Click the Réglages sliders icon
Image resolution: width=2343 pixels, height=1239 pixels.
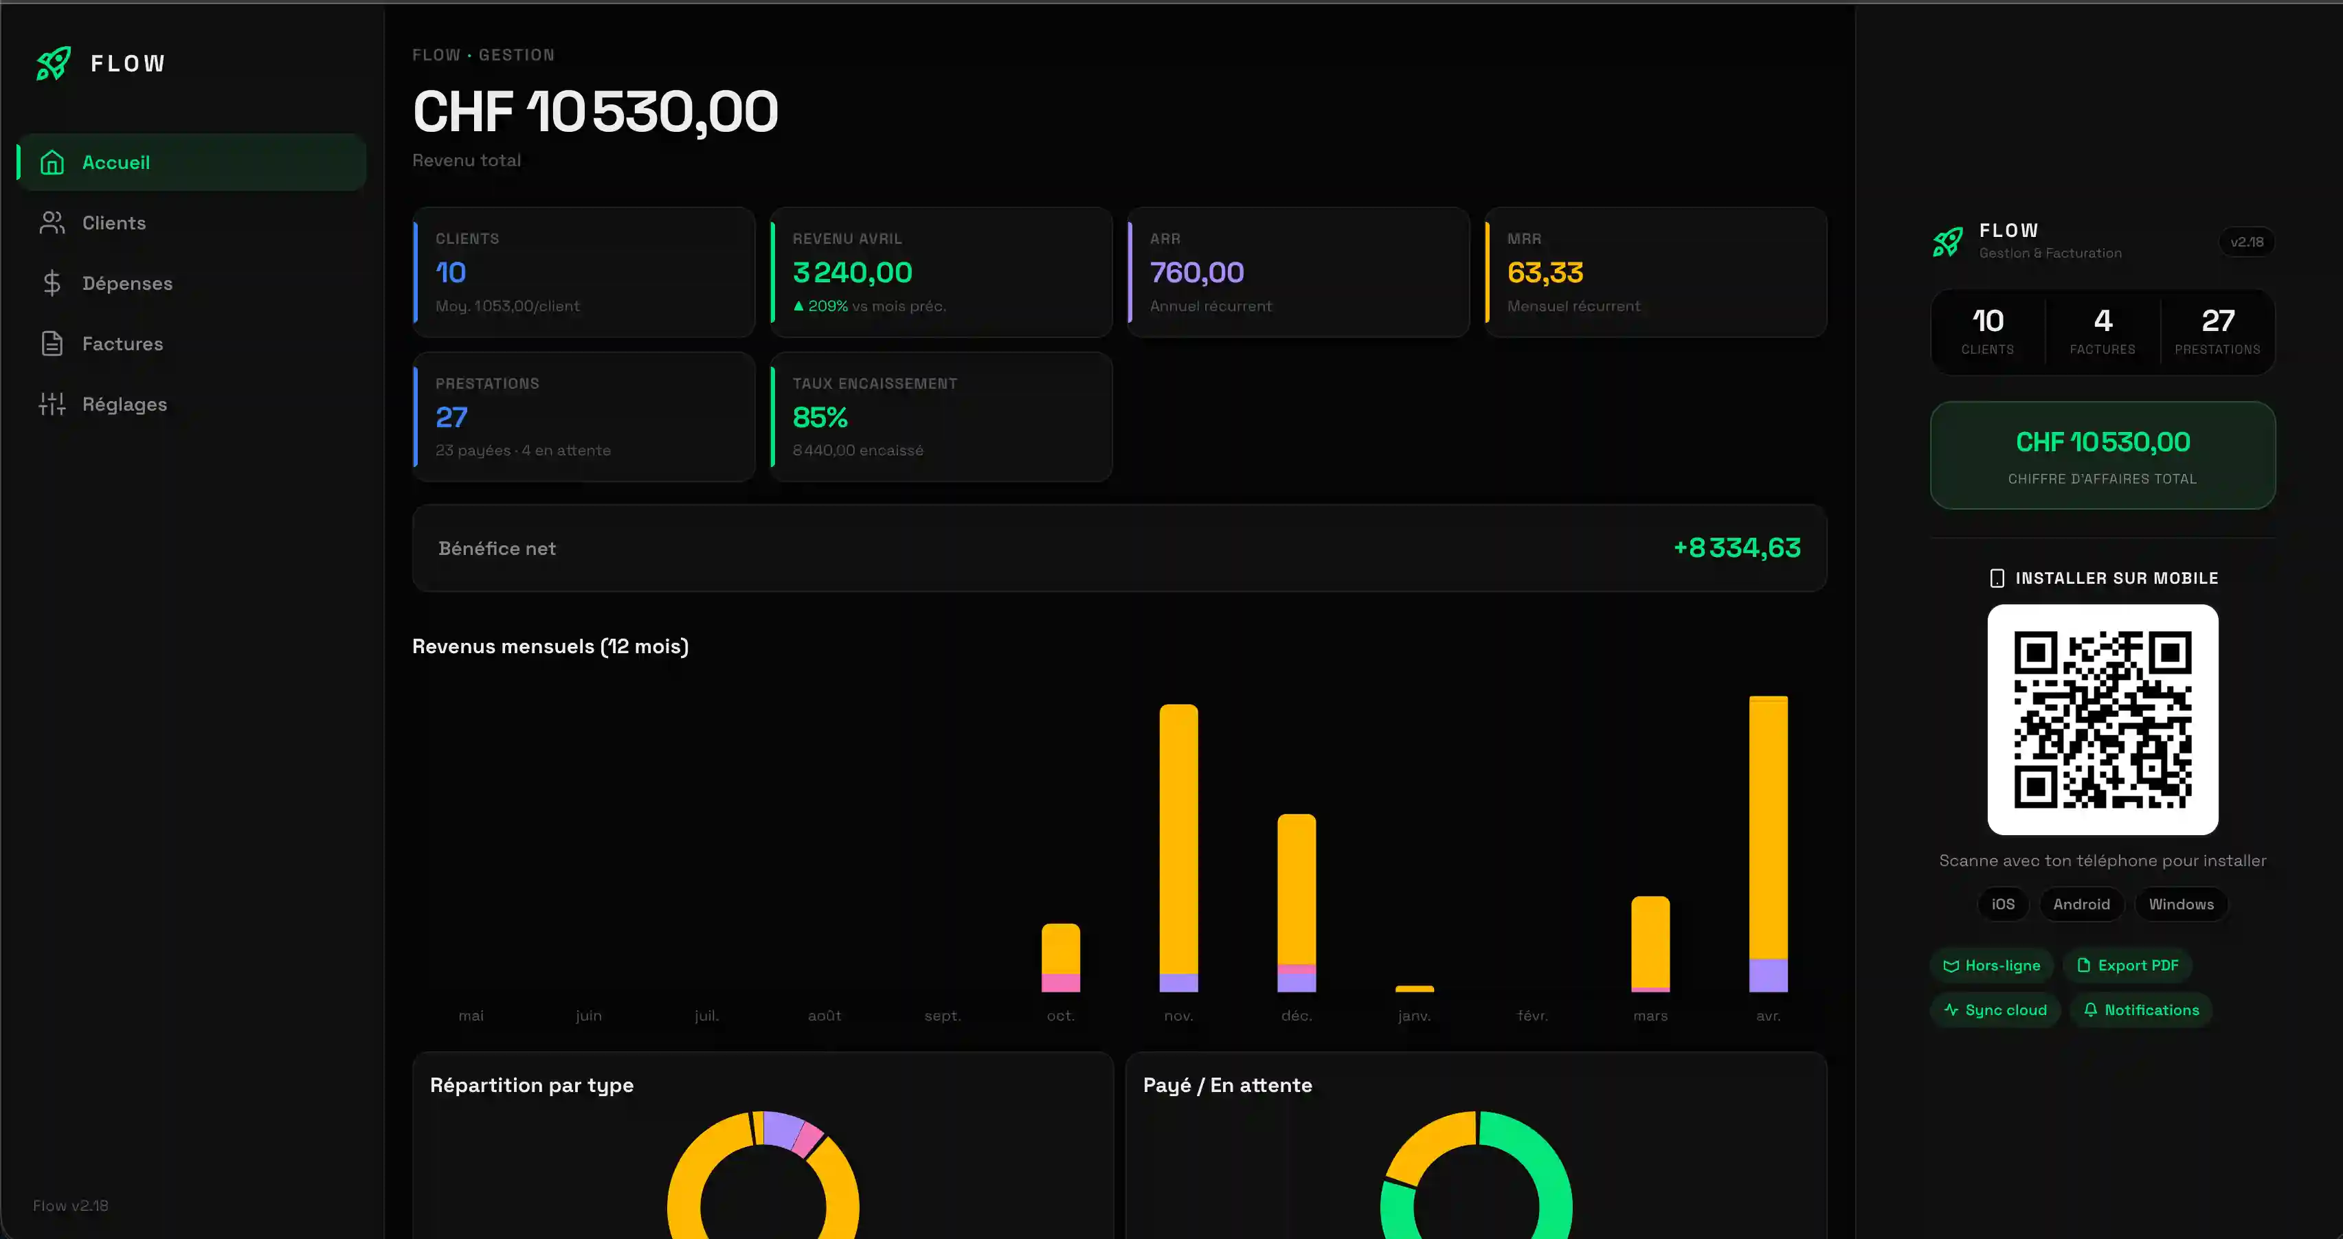click(x=52, y=405)
